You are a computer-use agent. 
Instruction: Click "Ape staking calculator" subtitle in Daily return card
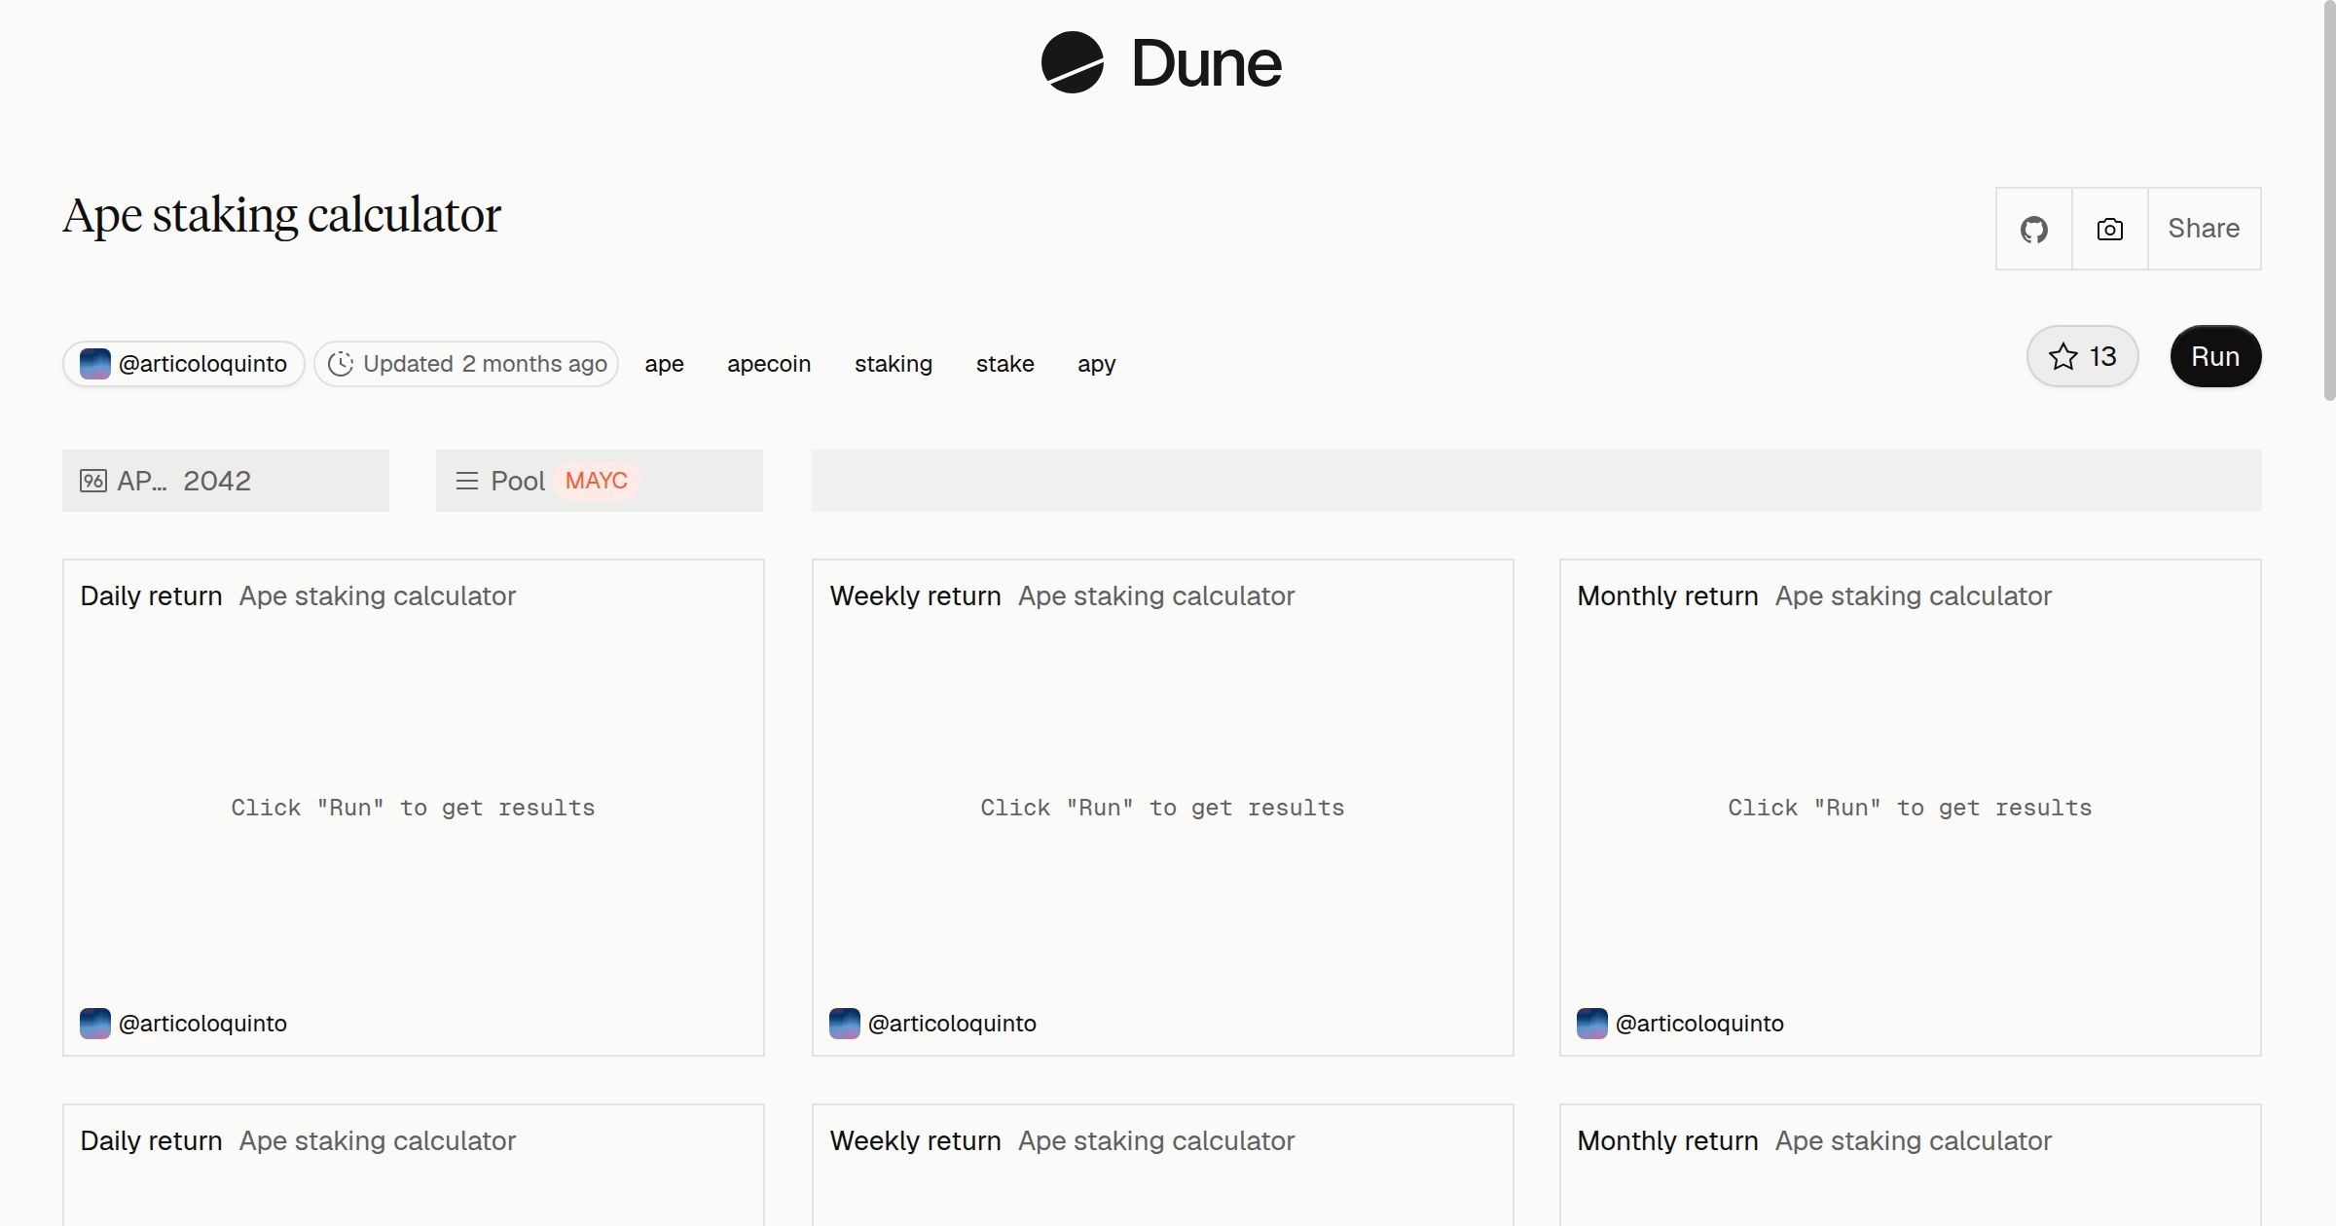click(378, 595)
